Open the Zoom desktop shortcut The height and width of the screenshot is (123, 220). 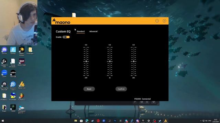[4, 74]
